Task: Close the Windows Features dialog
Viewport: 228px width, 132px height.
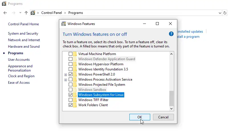Action: tap(170, 24)
